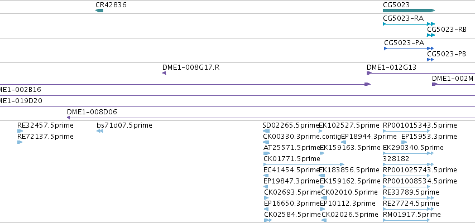This screenshot has width=475, height=223.
Task: Click the RE72137.5prime label
Action: [x=45, y=137]
